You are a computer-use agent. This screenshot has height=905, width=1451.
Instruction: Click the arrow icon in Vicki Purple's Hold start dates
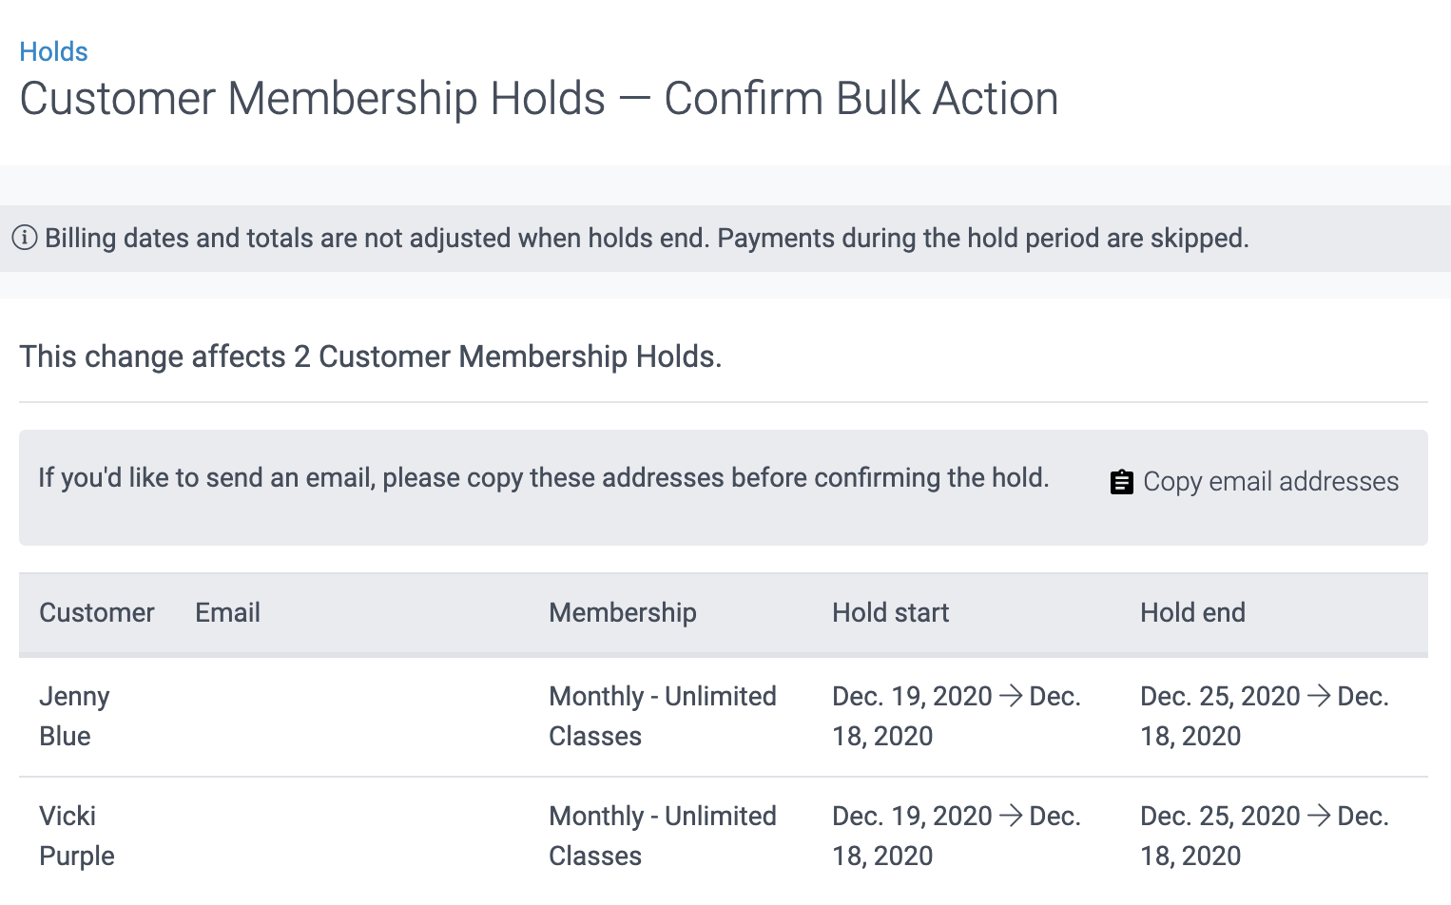1011,816
